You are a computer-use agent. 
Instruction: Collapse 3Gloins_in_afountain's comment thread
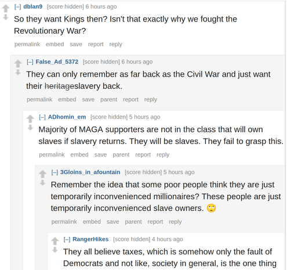coord(55,172)
